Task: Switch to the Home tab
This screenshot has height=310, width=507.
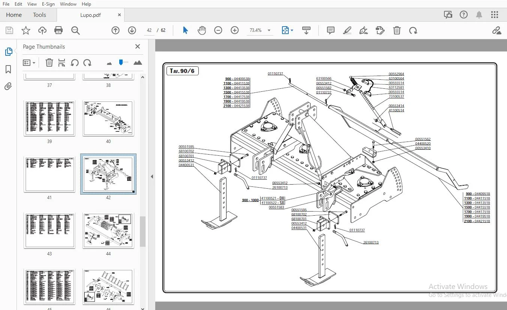Action: coord(14,15)
